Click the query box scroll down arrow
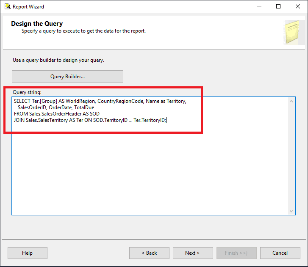 (291, 211)
